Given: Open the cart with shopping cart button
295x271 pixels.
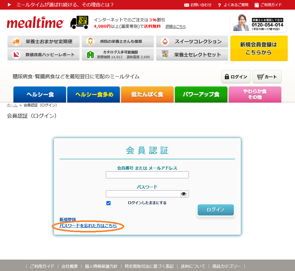Looking at the screenshot, I should pyautogui.click(x=267, y=77).
